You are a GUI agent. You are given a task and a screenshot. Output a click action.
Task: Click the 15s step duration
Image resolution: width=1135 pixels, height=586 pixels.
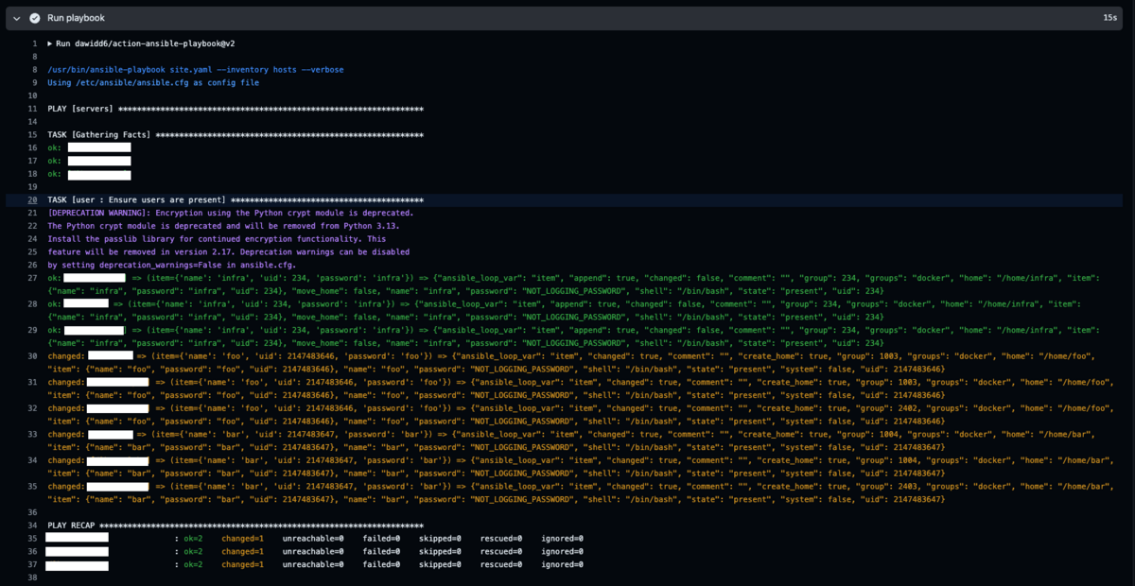[1109, 18]
